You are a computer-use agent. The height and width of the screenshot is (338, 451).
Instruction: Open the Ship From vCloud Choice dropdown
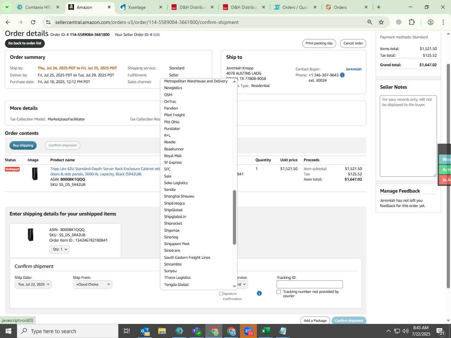93,284
